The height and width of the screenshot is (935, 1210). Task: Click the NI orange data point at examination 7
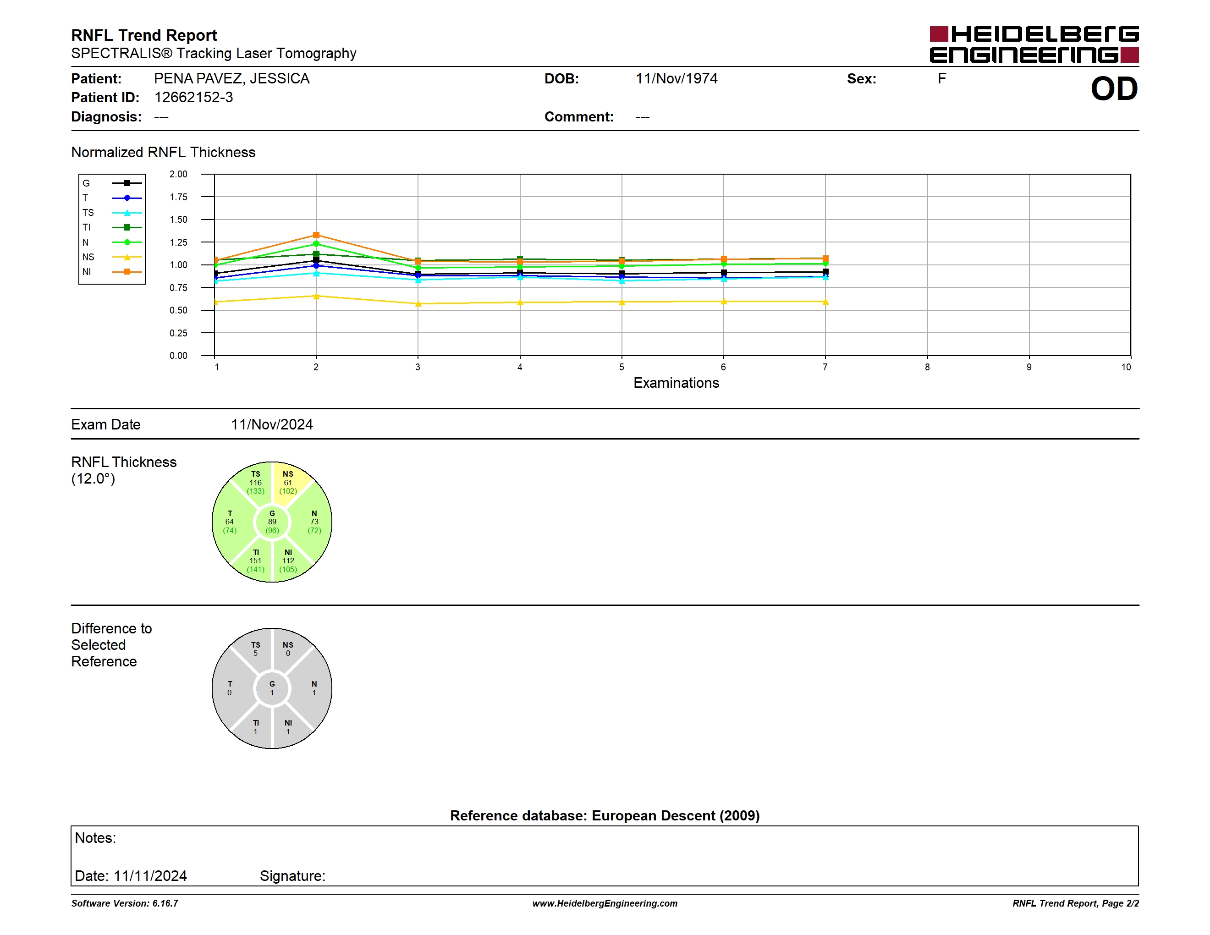point(825,258)
